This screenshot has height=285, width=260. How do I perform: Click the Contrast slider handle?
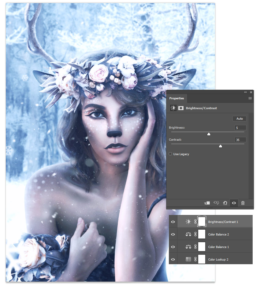tap(221, 146)
